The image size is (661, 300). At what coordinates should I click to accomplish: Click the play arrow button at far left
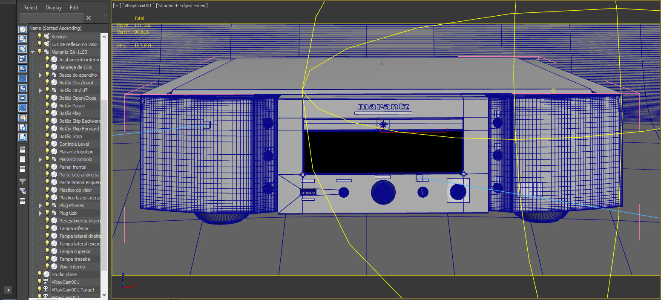point(8,290)
